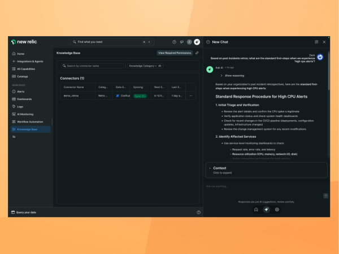Click the new chat compose icon
339x254 pixels.
pos(316,42)
